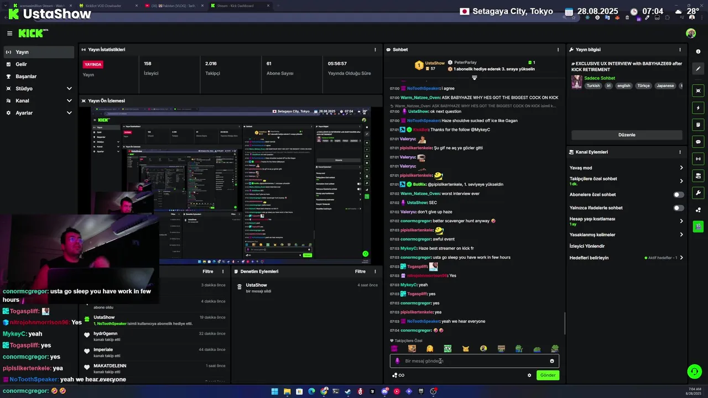708x398 pixels.
Task: Open the hamburger menu beside the Kick logo
Action: click(9, 33)
